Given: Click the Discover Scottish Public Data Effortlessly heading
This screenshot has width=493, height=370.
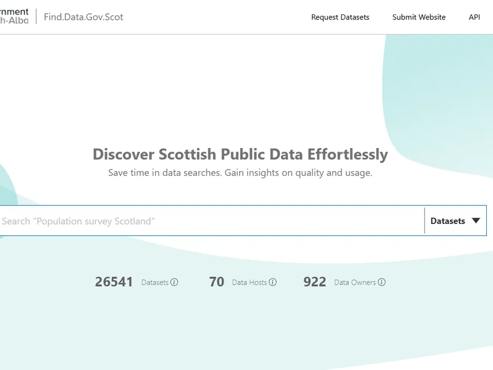Looking at the screenshot, I should click(x=240, y=154).
